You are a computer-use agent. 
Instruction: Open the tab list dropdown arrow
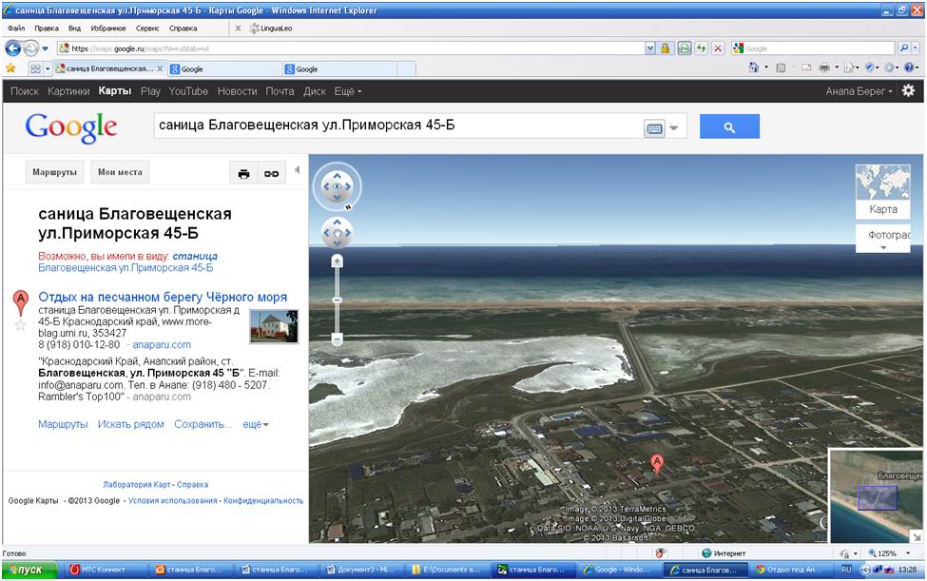pos(48,68)
